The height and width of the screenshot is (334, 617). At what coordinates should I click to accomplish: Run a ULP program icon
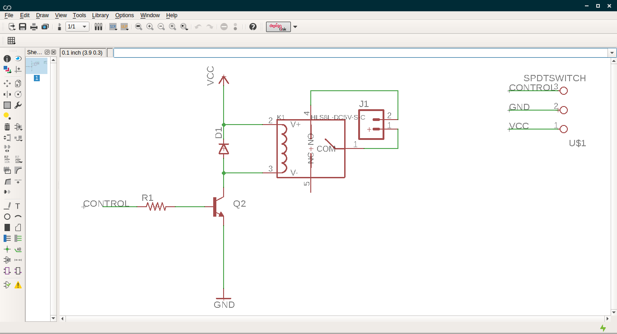point(125,27)
